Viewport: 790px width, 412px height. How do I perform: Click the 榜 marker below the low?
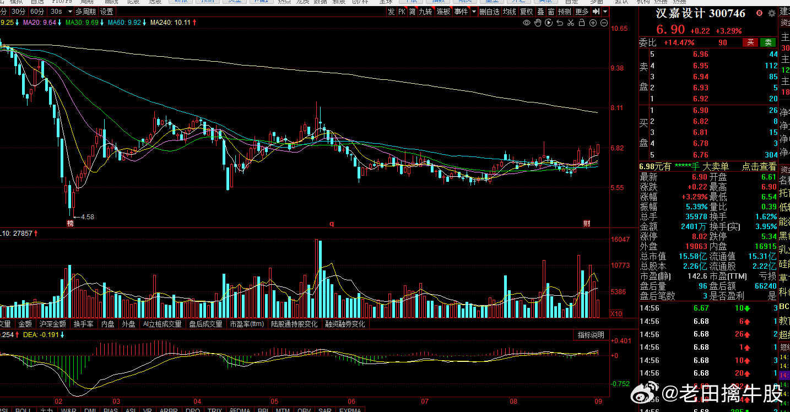71,224
